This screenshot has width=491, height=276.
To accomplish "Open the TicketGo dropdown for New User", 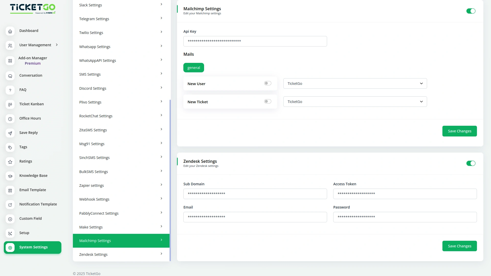I will (x=355, y=83).
